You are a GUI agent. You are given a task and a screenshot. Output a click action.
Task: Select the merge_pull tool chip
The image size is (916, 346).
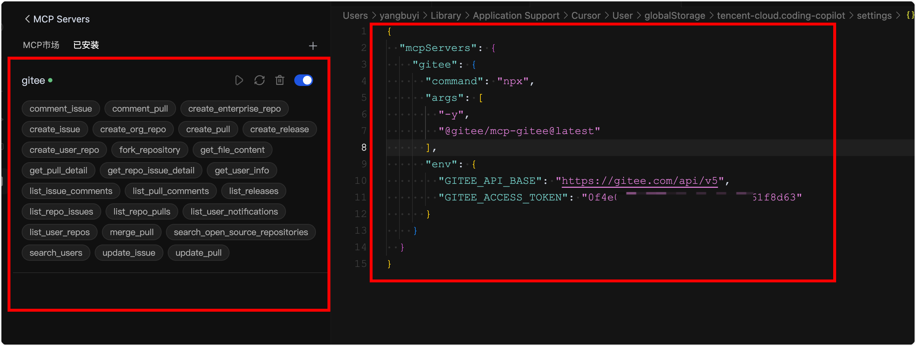pos(132,232)
